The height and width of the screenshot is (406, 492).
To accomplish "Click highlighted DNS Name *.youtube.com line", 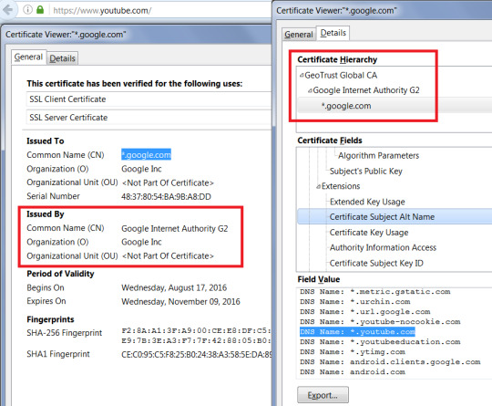I will tap(357, 332).
